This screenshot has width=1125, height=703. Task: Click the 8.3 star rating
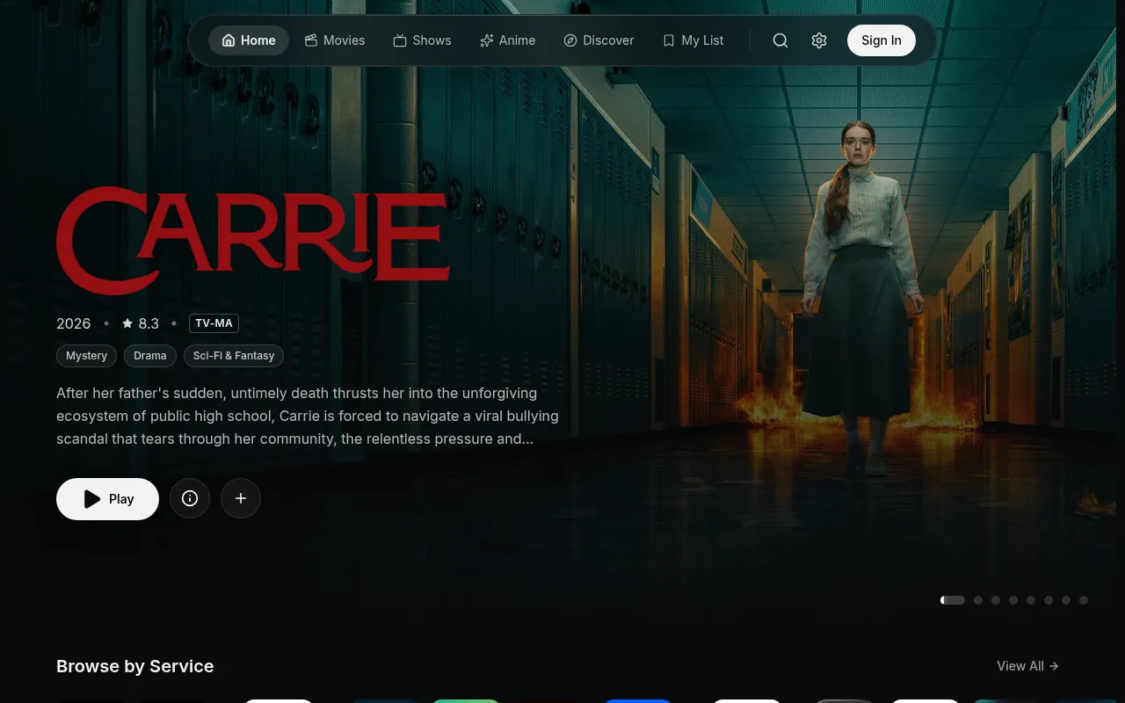click(141, 323)
